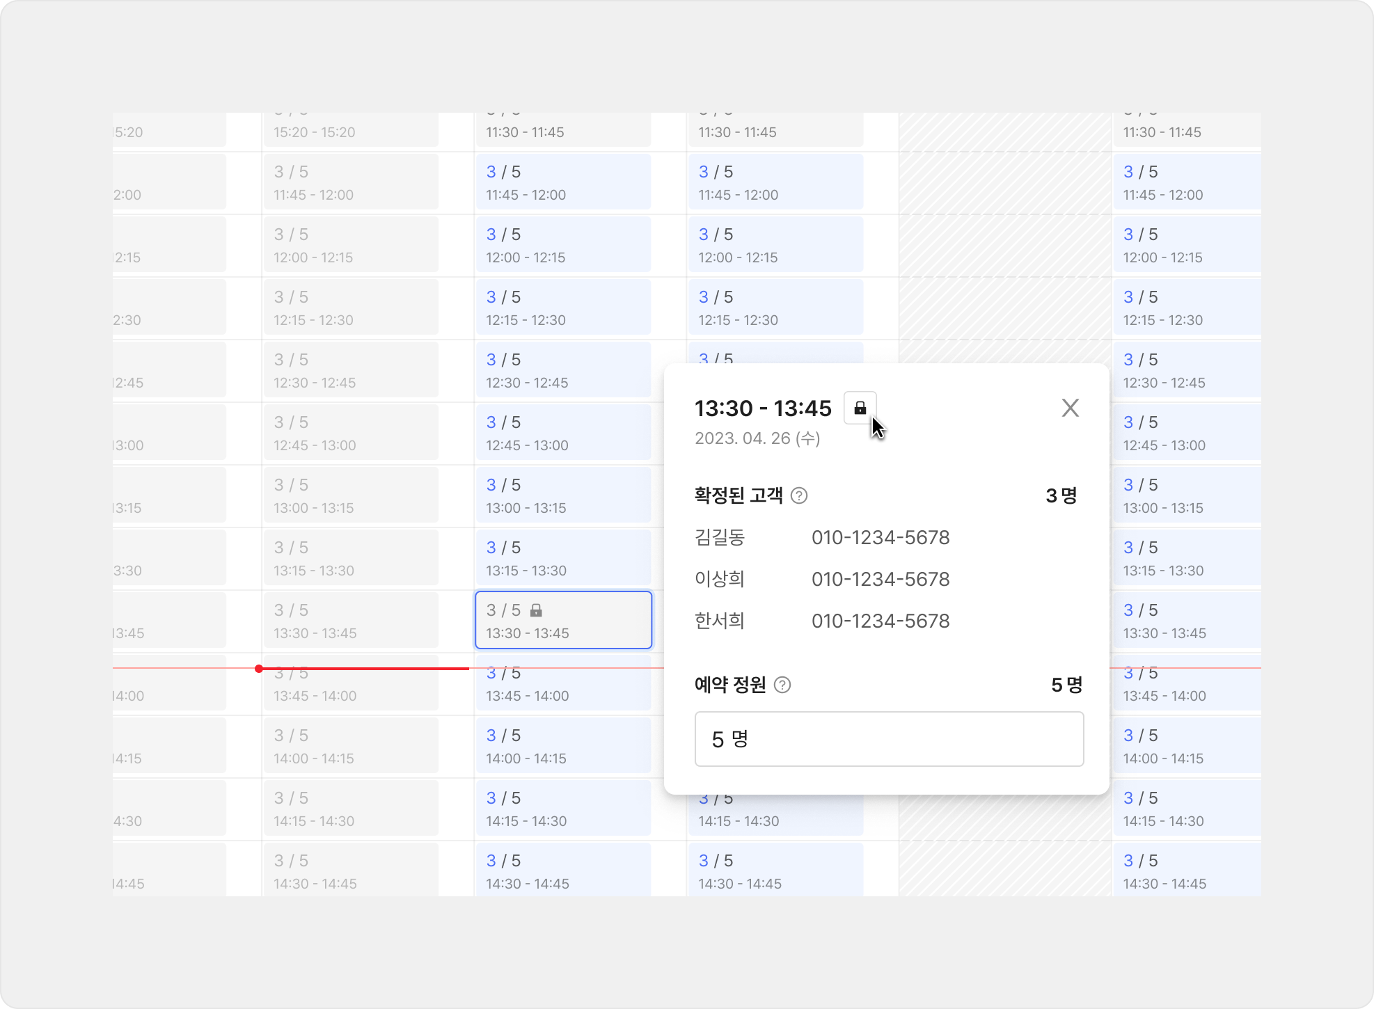Open gray disabled 12:30 - 12:45 slot
Image resolution: width=1374 pixels, height=1009 pixels.
pos(350,370)
